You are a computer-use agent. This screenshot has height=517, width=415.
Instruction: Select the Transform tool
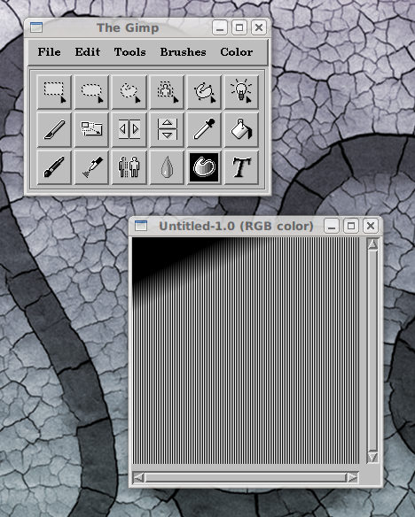click(x=91, y=129)
